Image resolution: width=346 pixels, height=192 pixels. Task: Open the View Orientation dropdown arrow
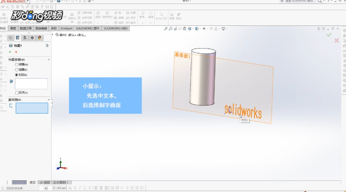[193, 29]
